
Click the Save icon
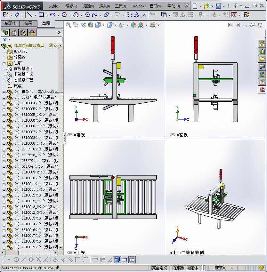point(218,6)
